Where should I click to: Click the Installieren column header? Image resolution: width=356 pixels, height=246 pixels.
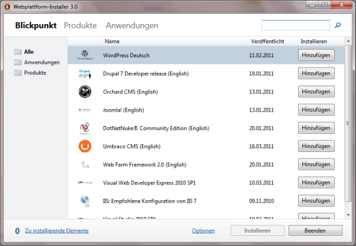click(321, 42)
